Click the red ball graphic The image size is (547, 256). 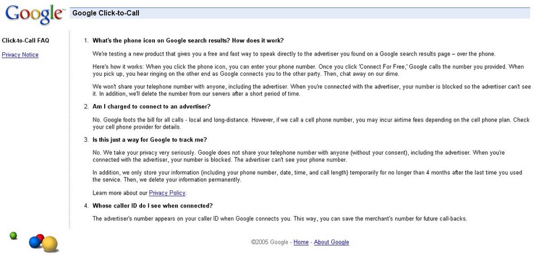[x=40, y=237]
